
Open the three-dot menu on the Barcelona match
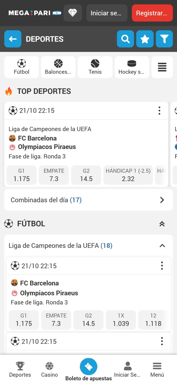159,111
